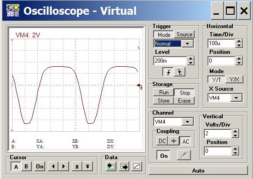253x179 pixels.
Task: Close the Oscilloscope window
Action: (244, 11)
